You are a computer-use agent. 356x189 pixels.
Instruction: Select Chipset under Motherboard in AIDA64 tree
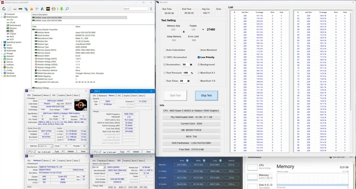13,34
